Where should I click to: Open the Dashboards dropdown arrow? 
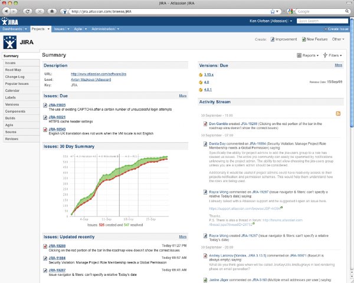(26, 29)
